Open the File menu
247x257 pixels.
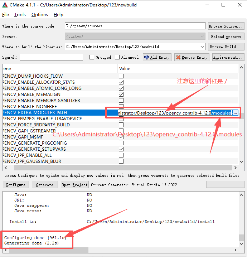click(x=5, y=15)
